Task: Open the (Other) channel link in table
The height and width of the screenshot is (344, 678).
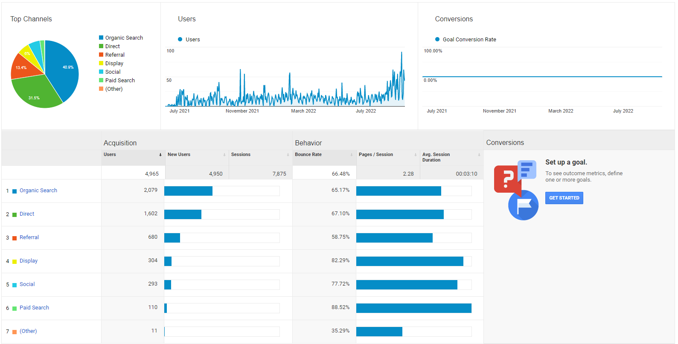Action: pyautogui.click(x=28, y=331)
